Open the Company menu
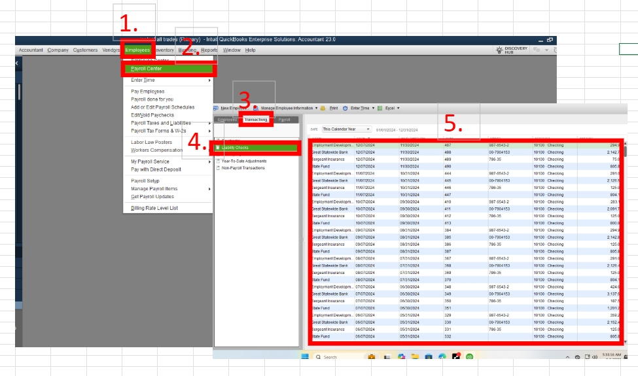Viewport: 638px width, 376px height. 58,50
